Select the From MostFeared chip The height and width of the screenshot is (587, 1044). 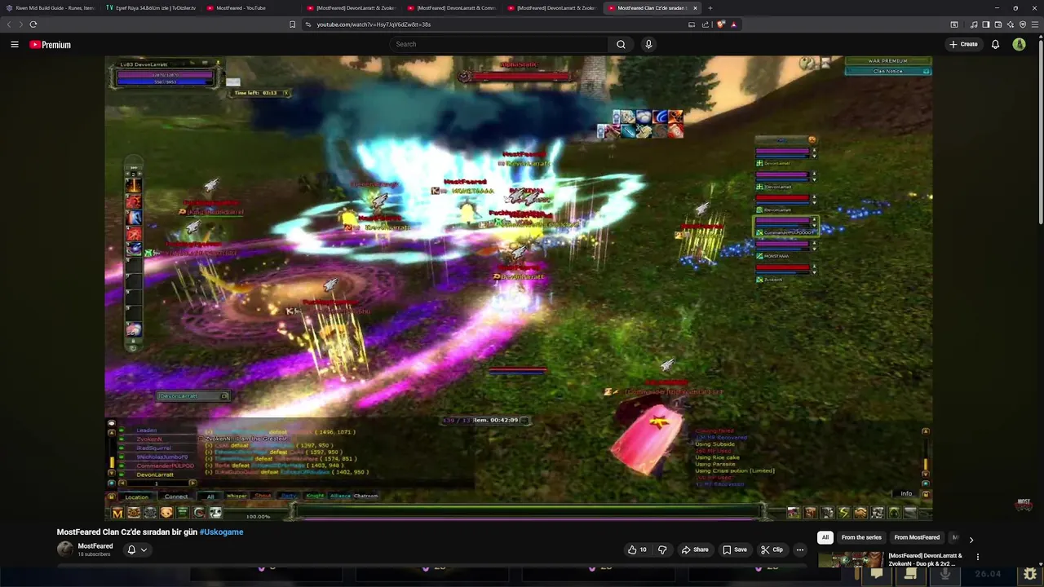[x=917, y=537]
